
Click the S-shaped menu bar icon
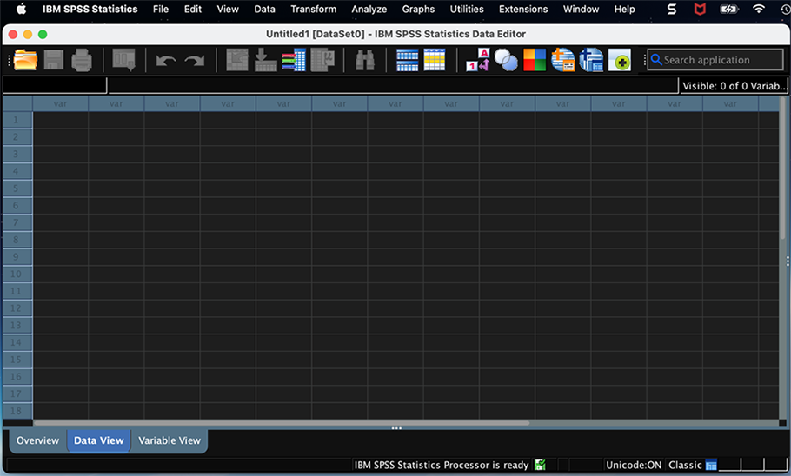pos(671,9)
